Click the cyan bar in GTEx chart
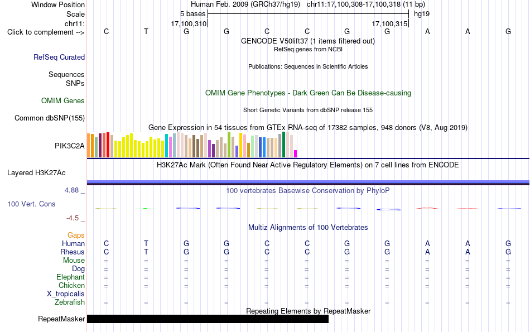Screen dimensions: 530x332 [167, 146]
